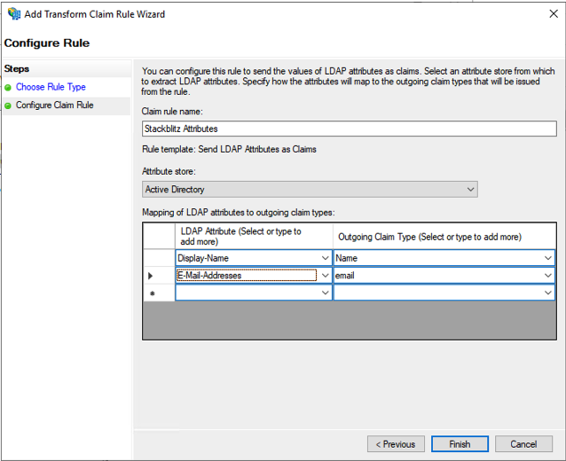The image size is (566, 461).
Task: Select the row header of the Display-Name row
Action: pyautogui.click(x=159, y=258)
